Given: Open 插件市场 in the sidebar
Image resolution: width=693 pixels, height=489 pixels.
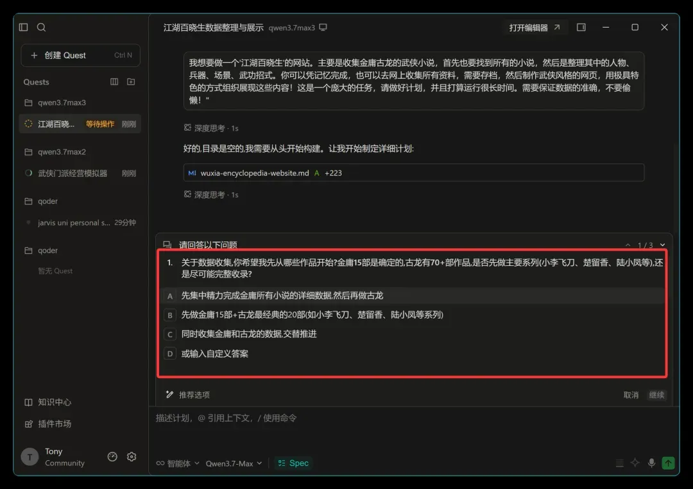Looking at the screenshot, I should pos(47,424).
